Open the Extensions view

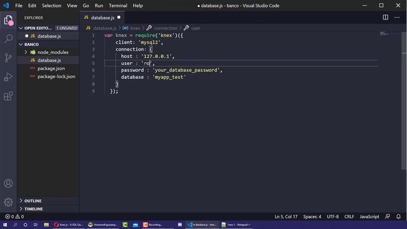(8, 96)
